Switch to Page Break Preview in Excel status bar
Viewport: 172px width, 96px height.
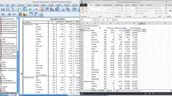[153, 94]
